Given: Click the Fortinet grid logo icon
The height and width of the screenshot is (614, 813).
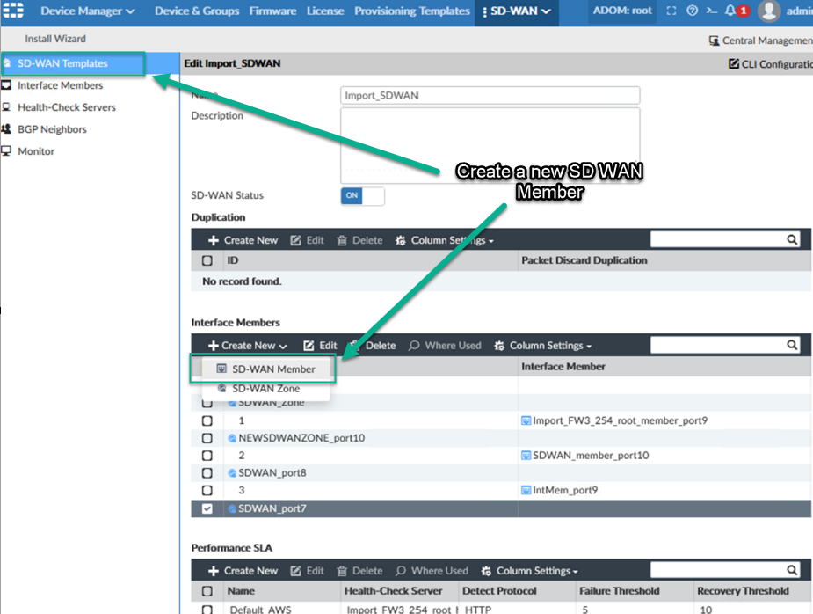Looking at the screenshot, I should (x=14, y=11).
